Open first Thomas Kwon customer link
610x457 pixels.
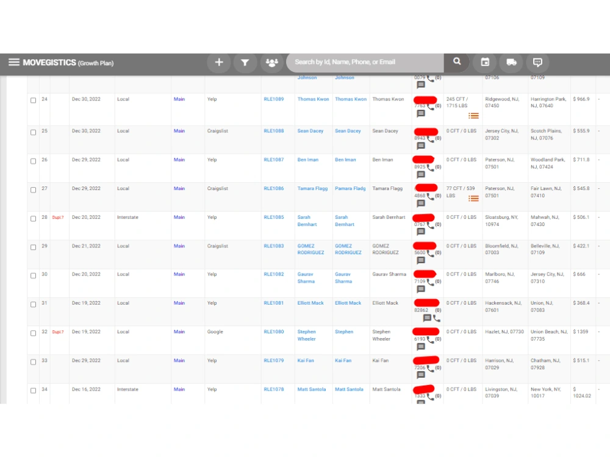(x=313, y=99)
